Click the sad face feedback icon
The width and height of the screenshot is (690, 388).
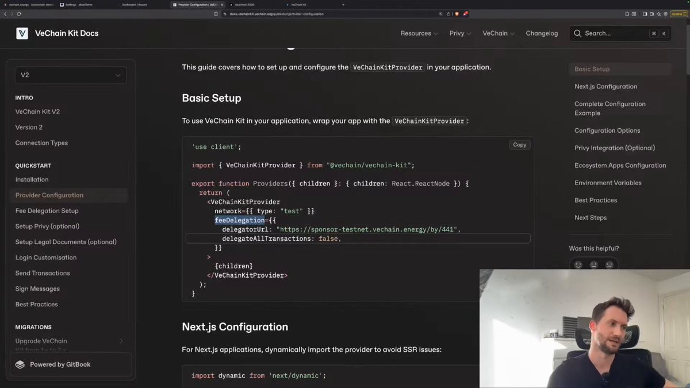[x=609, y=265]
